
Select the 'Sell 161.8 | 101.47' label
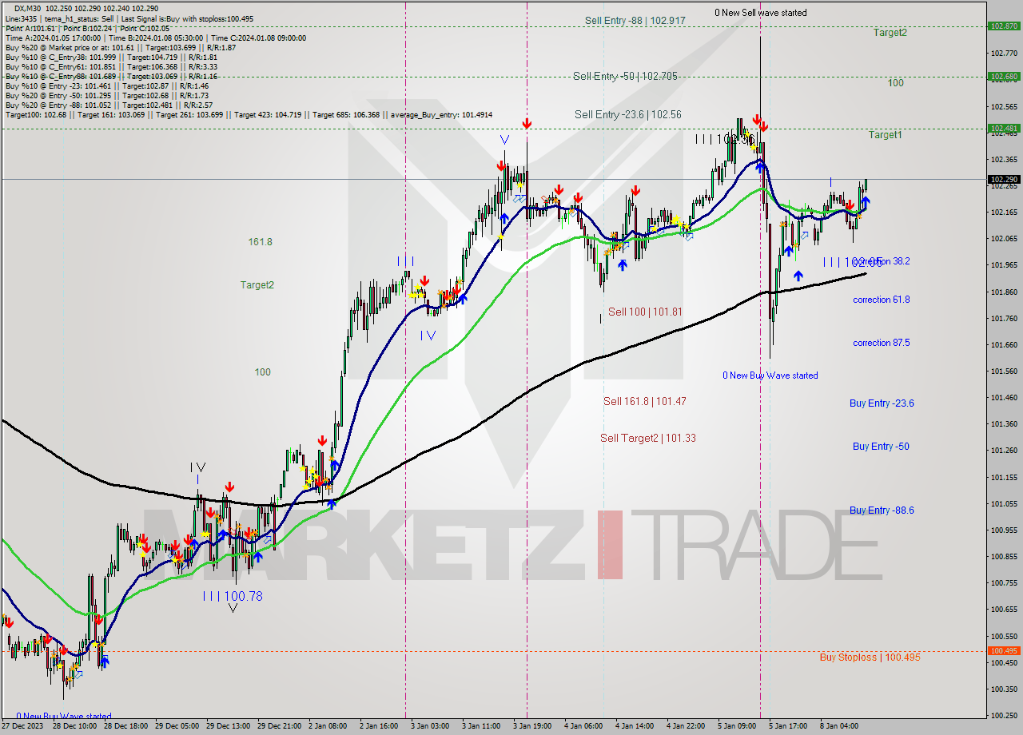coord(645,401)
